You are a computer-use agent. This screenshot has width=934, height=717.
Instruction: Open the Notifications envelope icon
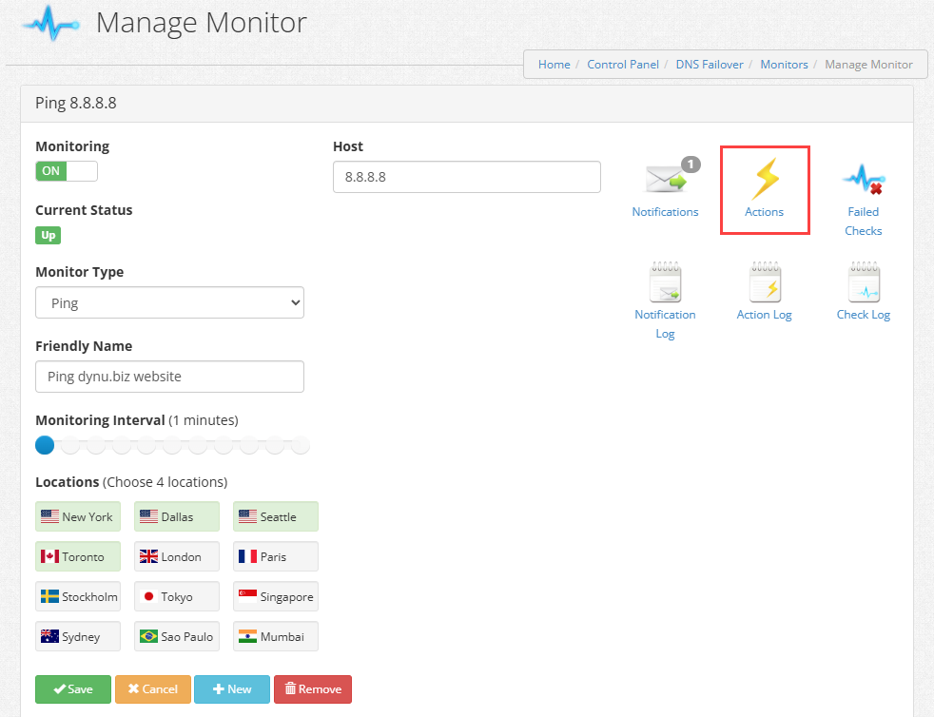coord(666,178)
